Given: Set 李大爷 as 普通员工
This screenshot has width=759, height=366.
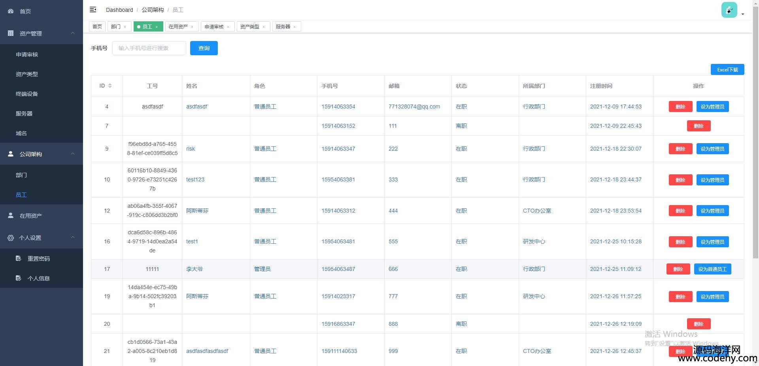Looking at the screenshot, I should point(712,269).
